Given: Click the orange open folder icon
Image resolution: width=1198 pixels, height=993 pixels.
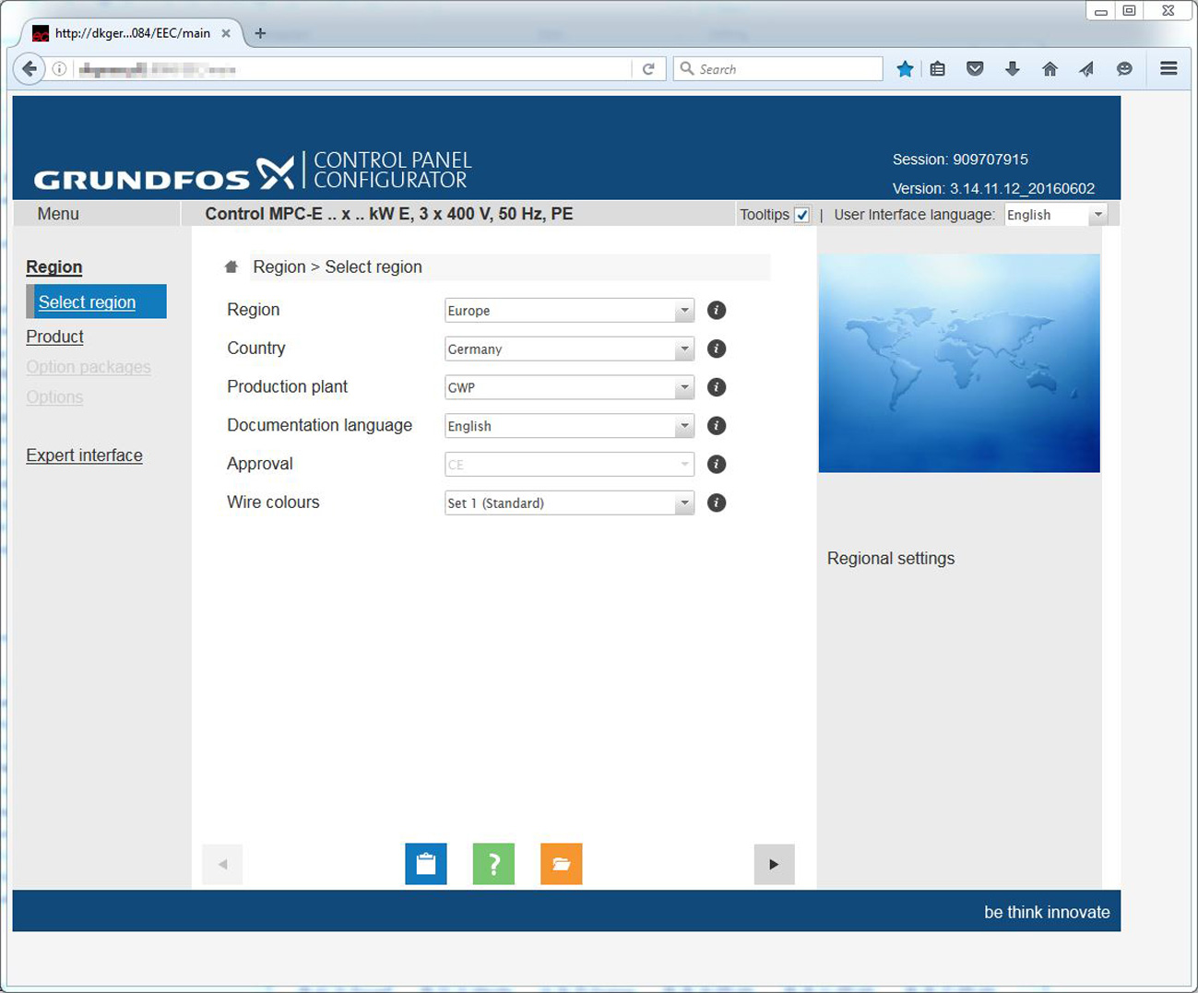Looking at the screenshot, I should click(561, 864).
